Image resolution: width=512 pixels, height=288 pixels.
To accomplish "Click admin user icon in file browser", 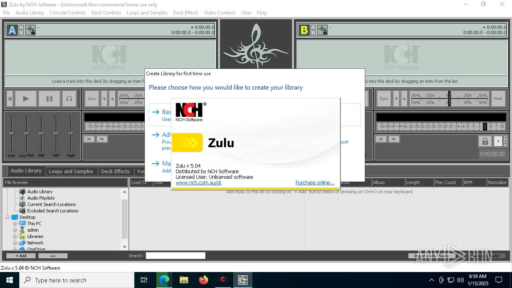I will click(x=22, y=230).
